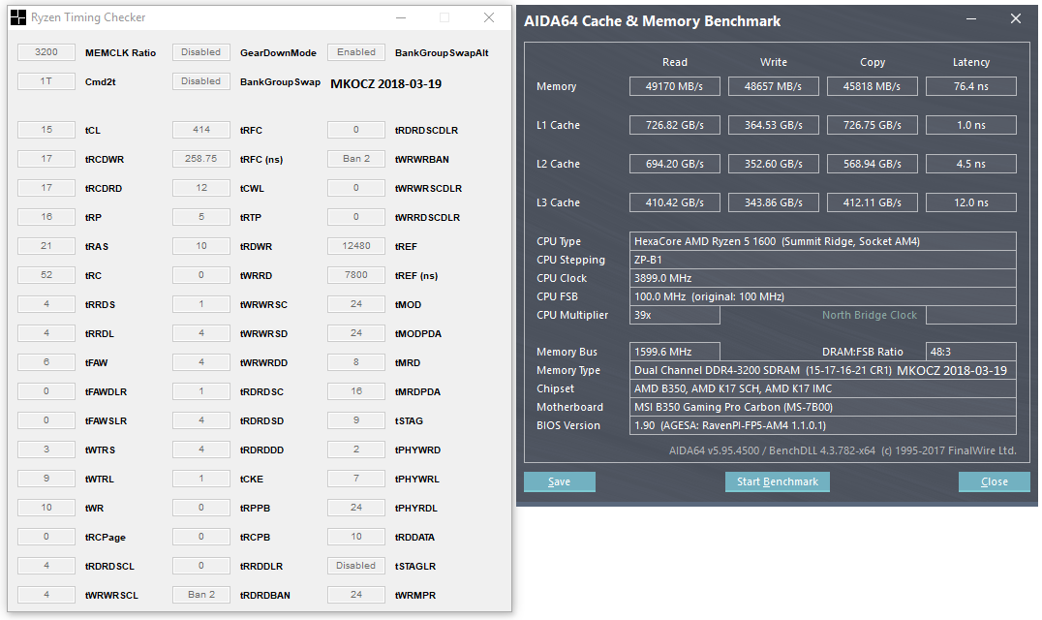The height and width of the screenshot is (620, 1042).
Task: Click the empty North Bridge Clock field
Action: [x=971, y=315]
